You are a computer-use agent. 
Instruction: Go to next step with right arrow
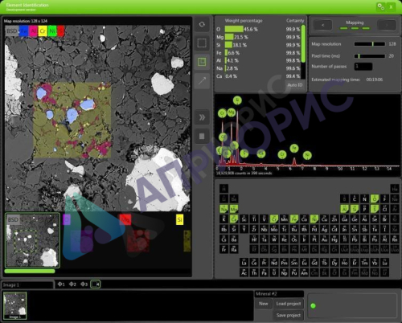[x=387, y=25]
